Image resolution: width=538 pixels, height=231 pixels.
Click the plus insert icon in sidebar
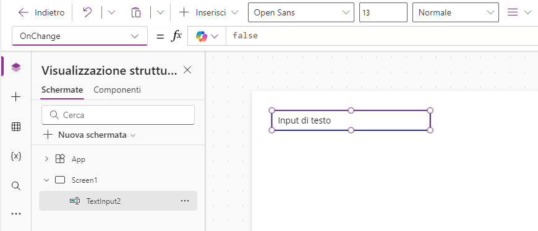click(x=16, y=97)
